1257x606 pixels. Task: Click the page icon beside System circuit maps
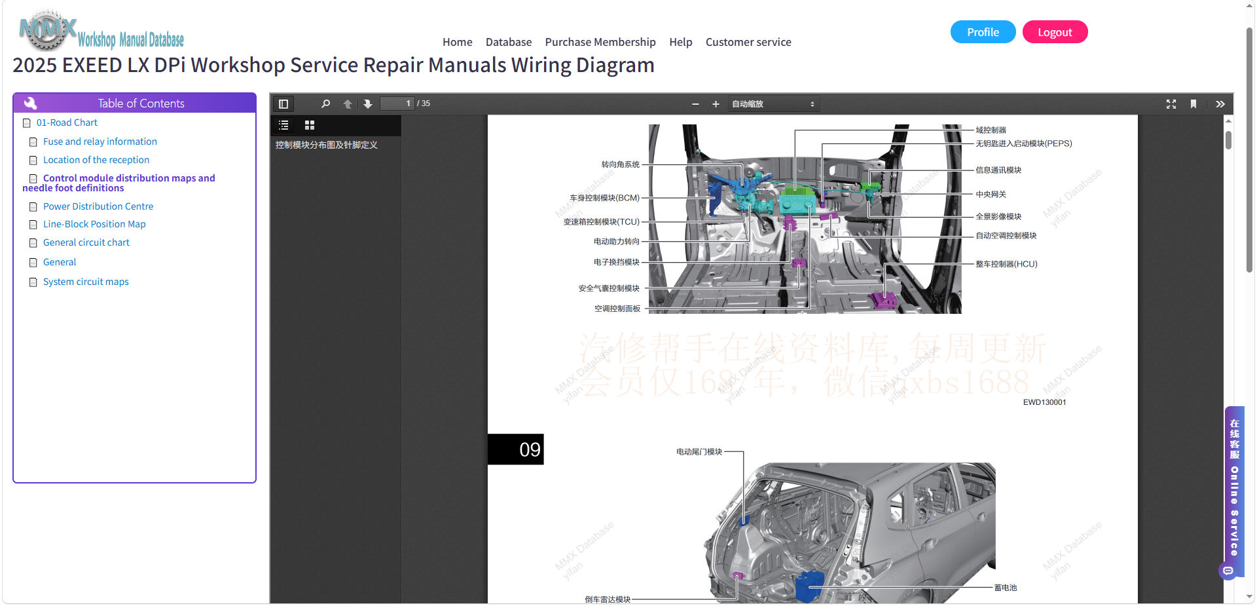click(x=33, y=282)
